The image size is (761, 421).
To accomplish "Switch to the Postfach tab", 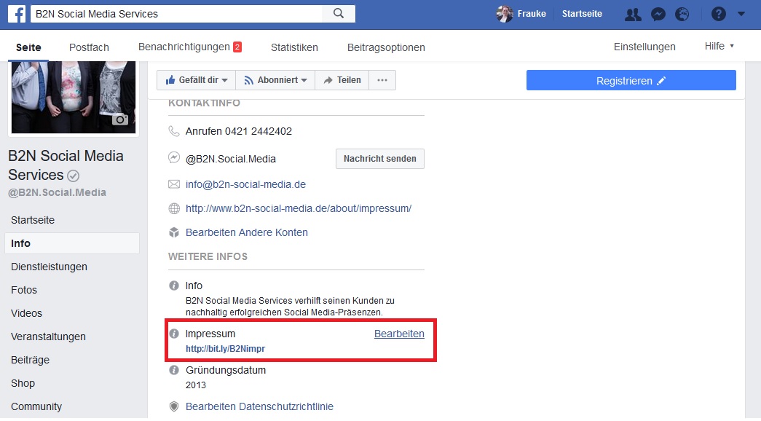I will point(89,47).
